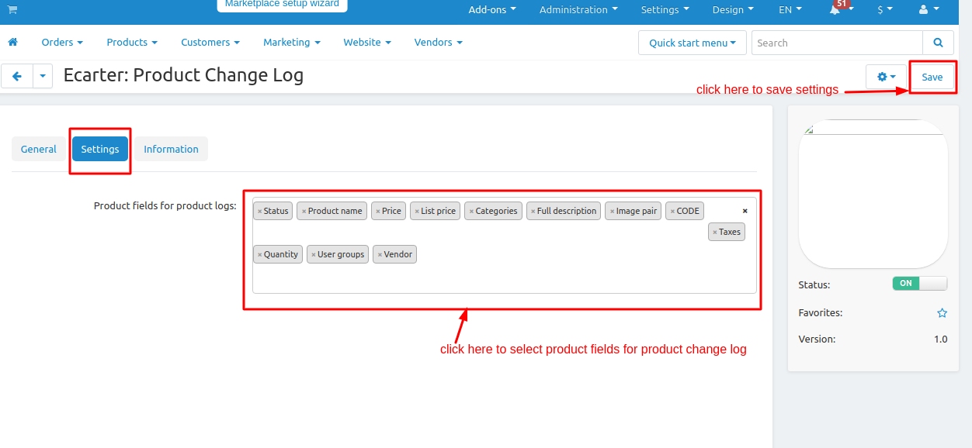Open the Administration dropdown menu
972x448 pixels.
tap(579, 10)
